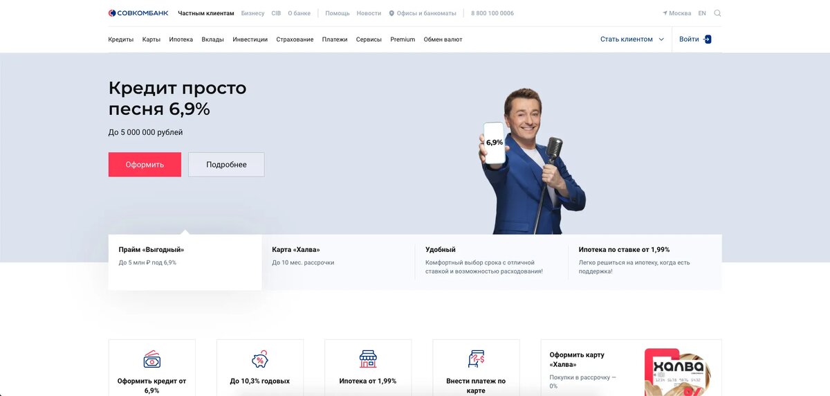The height and width of the screenshot is (396, 830).
Task: Open the Кредиты menu item
Action: click(121, 39)
